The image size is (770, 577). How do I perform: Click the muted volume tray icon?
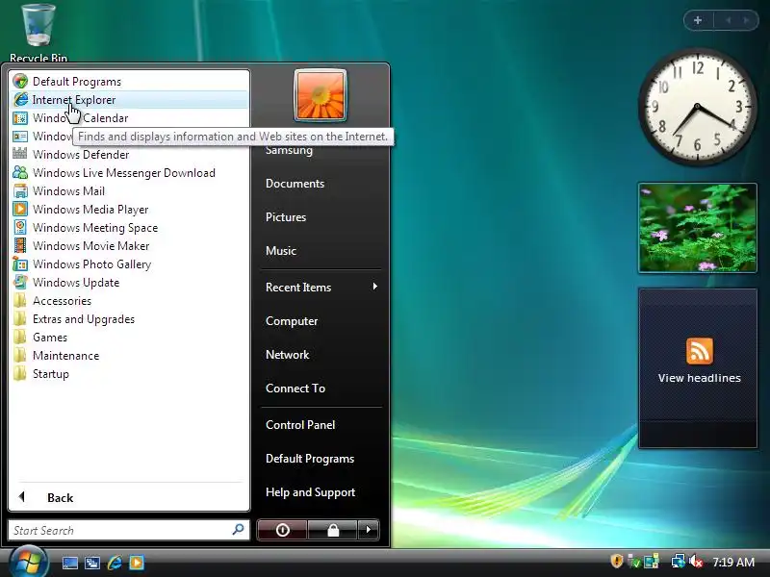(697, 562)
